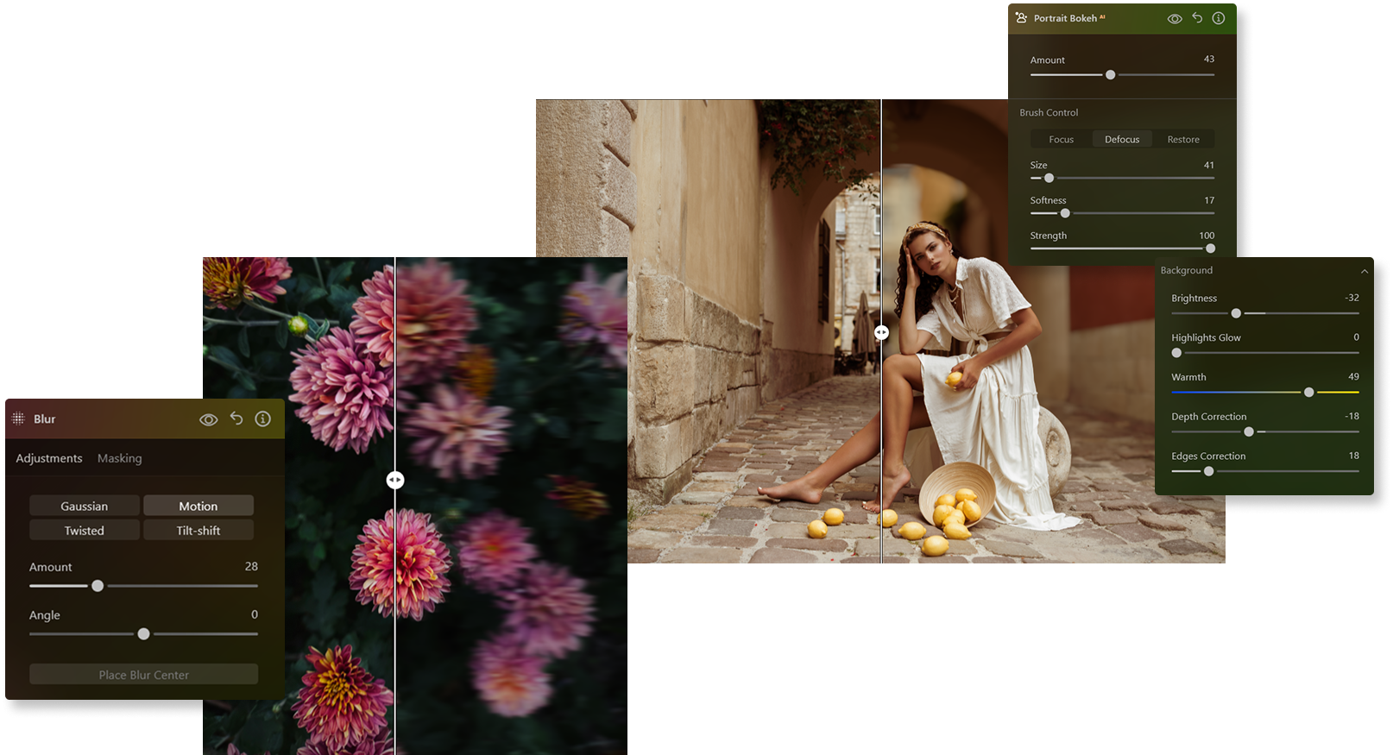Click the Depth Correction slider handle

coord(1249,431)
